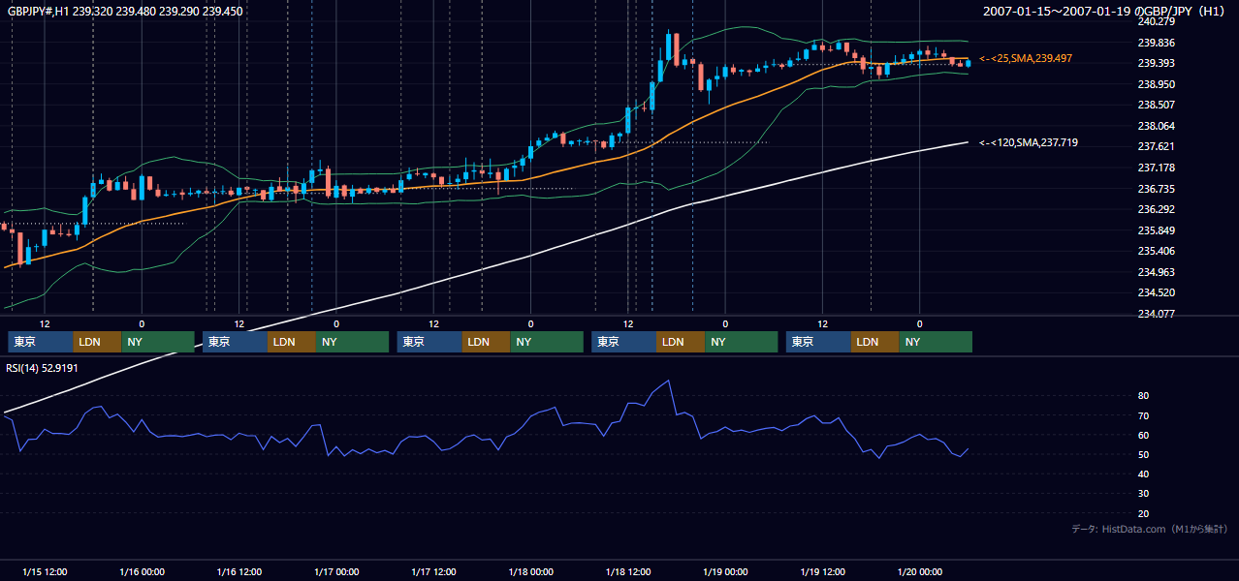Click the 東京 session block above 1/17 12:00
Viewport: 1239px width, 581px height.
(429, 342)
